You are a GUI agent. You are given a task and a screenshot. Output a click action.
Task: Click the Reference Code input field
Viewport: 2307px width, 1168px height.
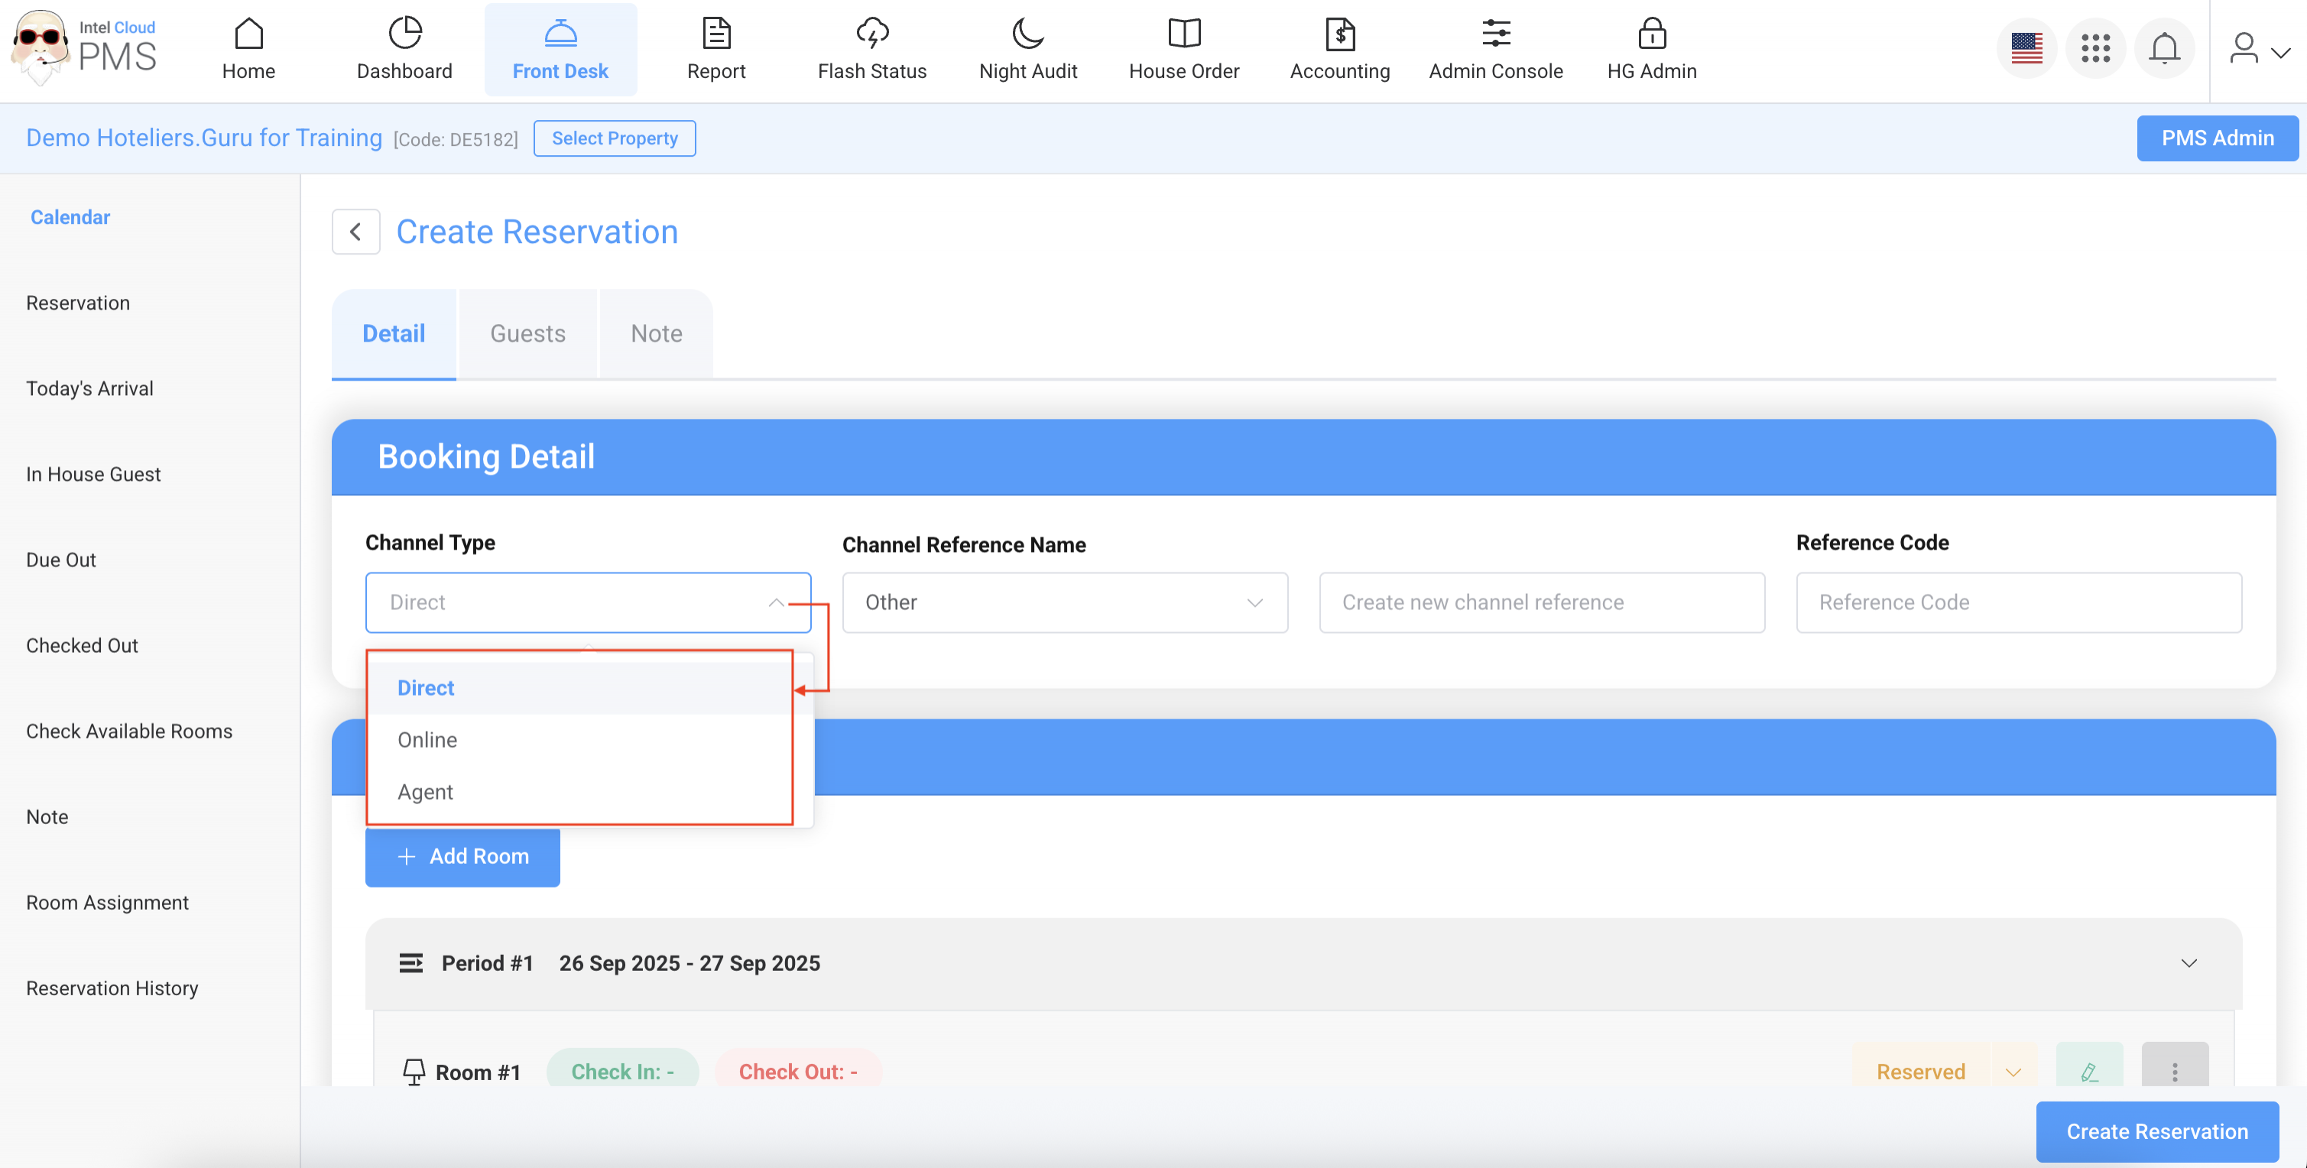coord(2018,603)
